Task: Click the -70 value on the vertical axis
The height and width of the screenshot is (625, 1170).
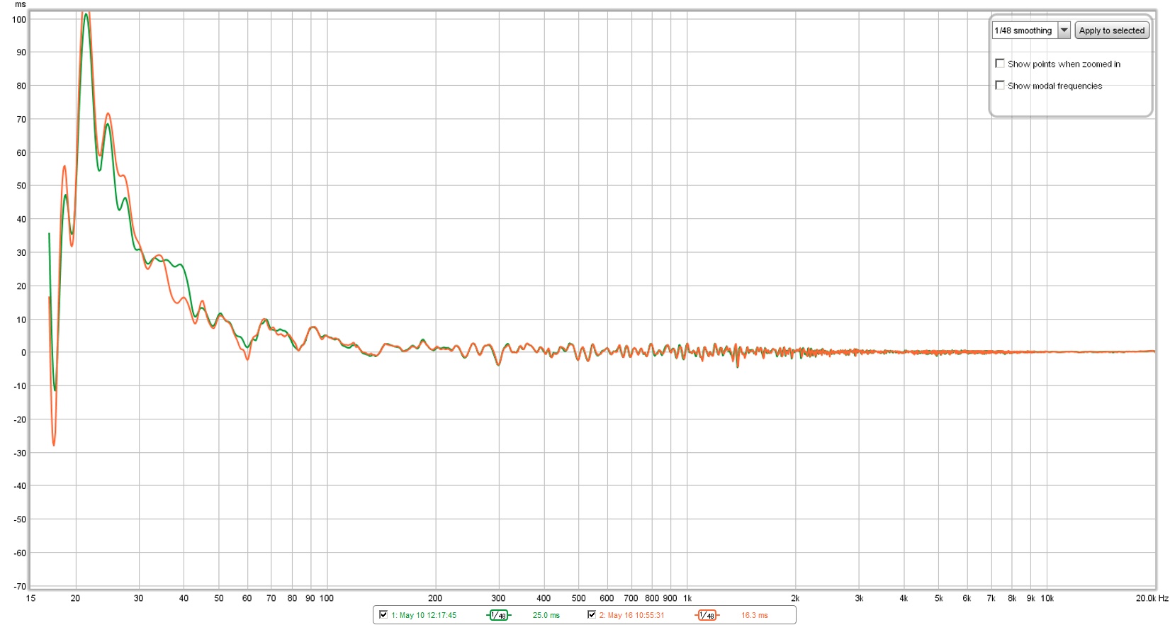Action: coord(19,586)
